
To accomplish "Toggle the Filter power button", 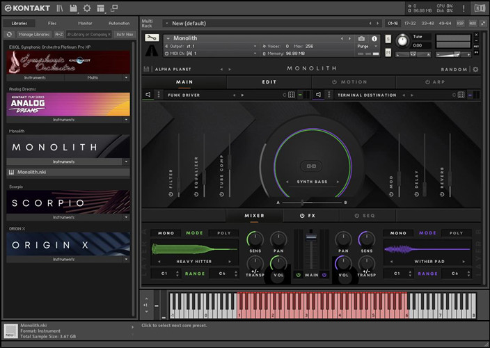I will click(x=171, y=193).
